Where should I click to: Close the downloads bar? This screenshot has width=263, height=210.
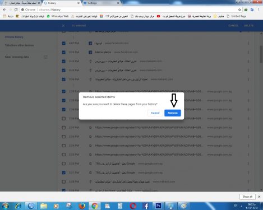tap(259, 197)
